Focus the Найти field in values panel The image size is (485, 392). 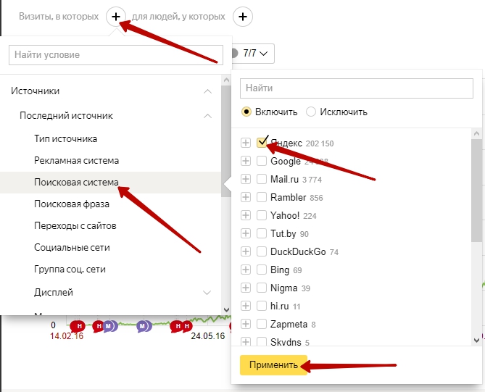357,88
